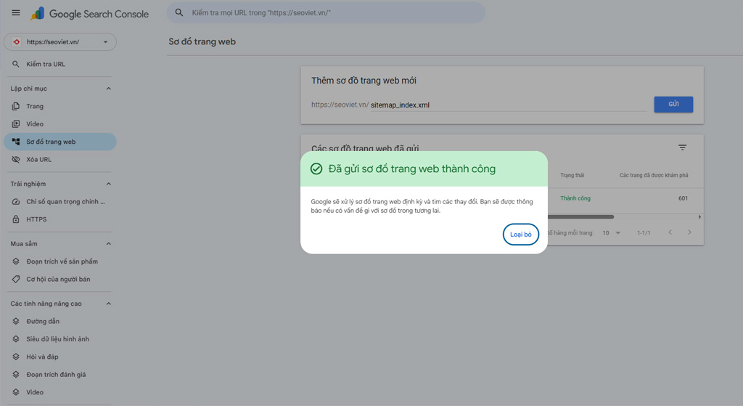Click the top URL inspection search field

pyautogui.click(x=326, y=13)
